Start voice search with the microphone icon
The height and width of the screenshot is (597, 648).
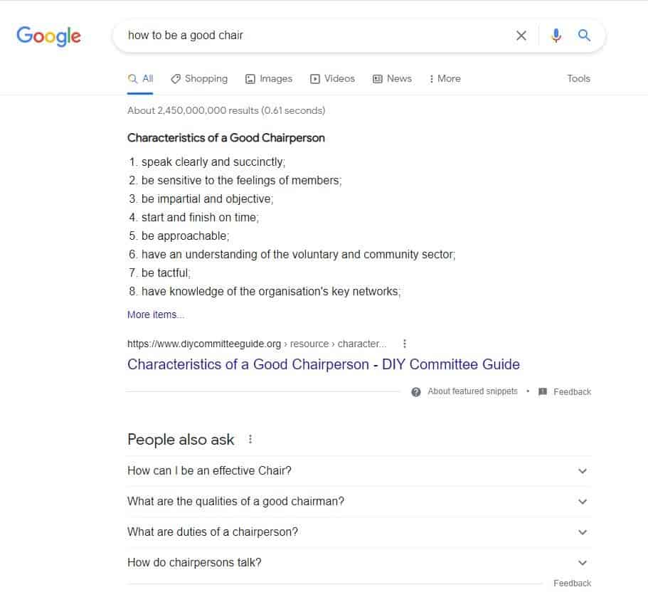click(556, 36)
